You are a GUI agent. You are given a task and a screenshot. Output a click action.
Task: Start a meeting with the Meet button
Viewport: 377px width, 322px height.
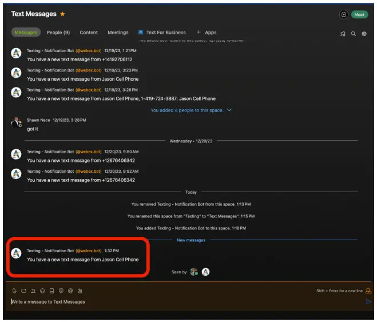(x=359, y=15)
